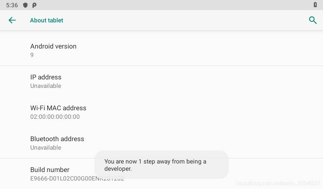323x189 pixels.
Task: Tap Unavailable under Bluetooth address
Action: 46,147
